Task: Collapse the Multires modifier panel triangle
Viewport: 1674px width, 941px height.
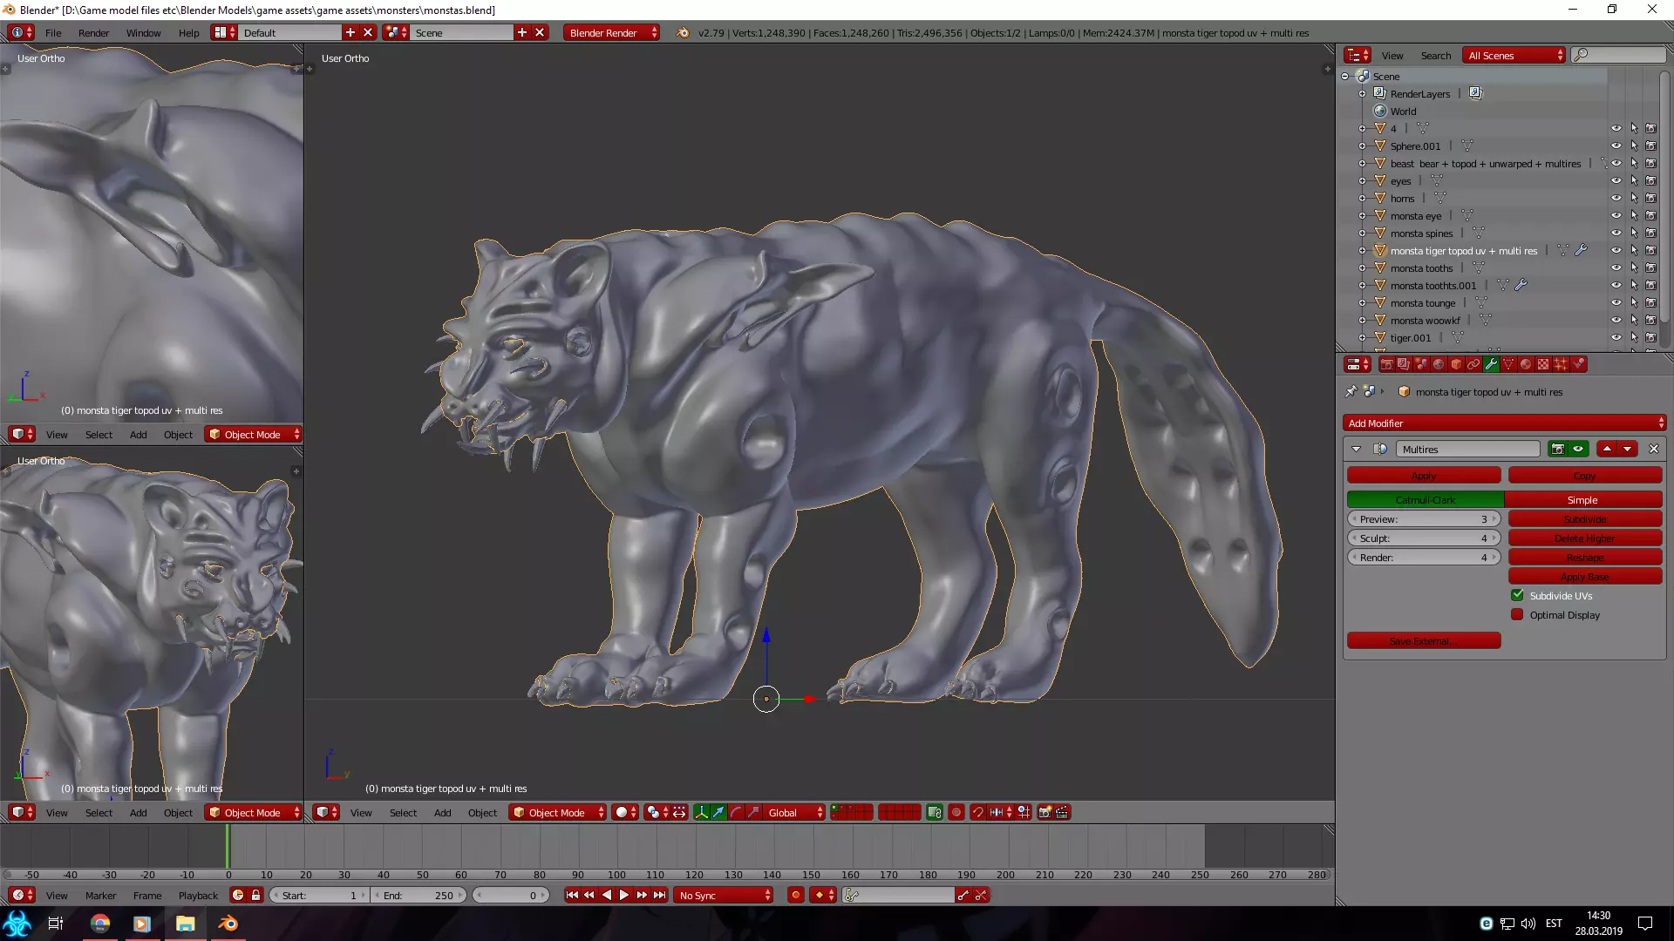Action: (x=1356, y=450)
